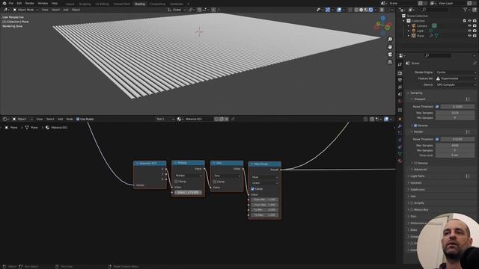This screenshot has width=479, height=269.
Task: Unlink the material with X button
Action: pos(227,119)
